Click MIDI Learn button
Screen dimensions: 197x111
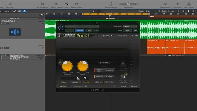click(x=63, y=86)
